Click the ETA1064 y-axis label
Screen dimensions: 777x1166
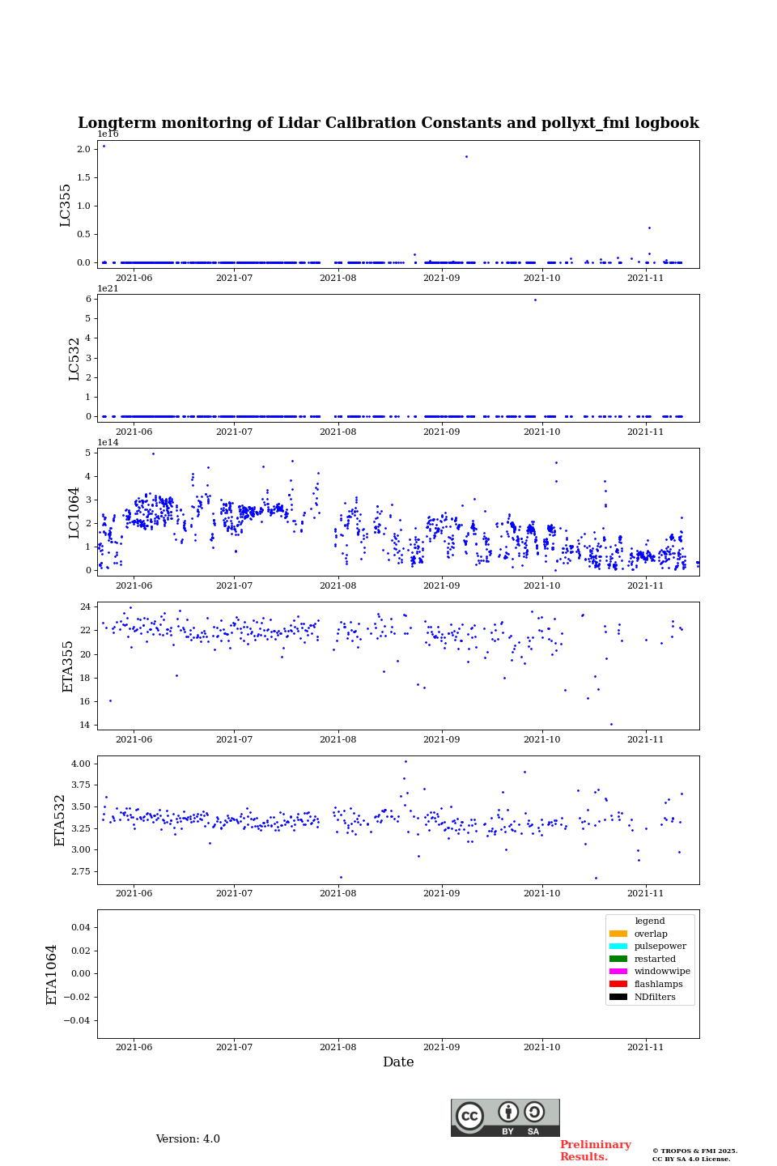click(x=52, y=974)
